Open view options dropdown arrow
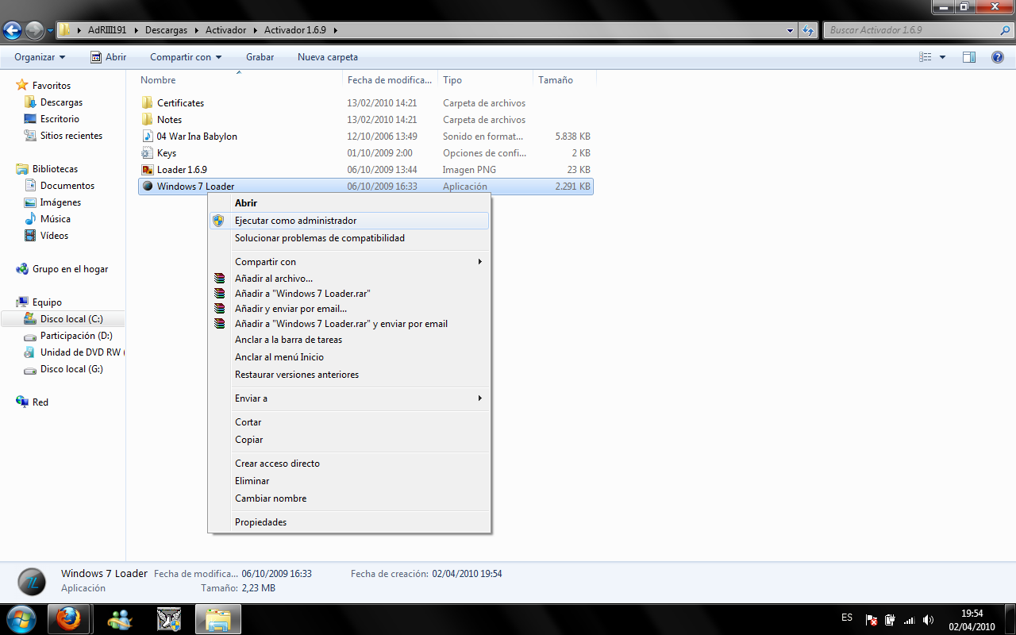Viewport: 1016px width, 635px height. click(x=943, y=57)
